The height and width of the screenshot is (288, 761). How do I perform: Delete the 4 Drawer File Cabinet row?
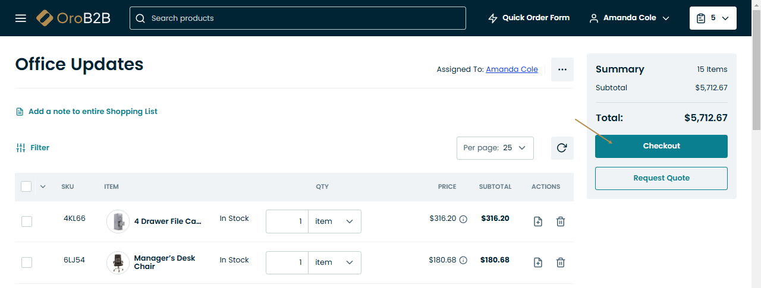pyautogui.click(x=560, y=221)
